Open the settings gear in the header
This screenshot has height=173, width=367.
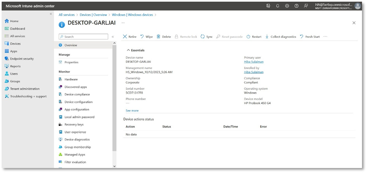(287, 6)
